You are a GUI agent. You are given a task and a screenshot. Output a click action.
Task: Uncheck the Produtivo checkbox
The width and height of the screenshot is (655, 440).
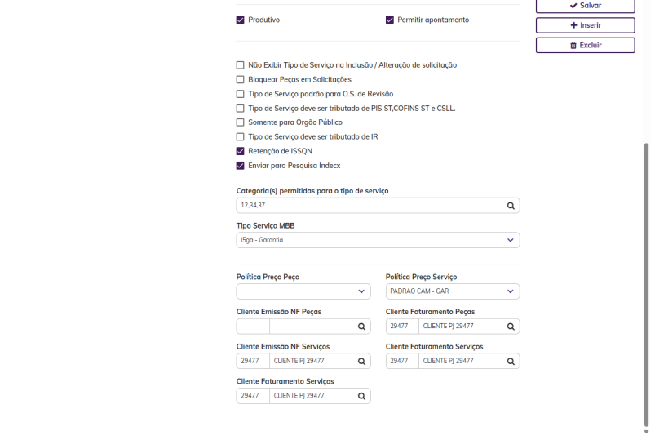[241, 20]
